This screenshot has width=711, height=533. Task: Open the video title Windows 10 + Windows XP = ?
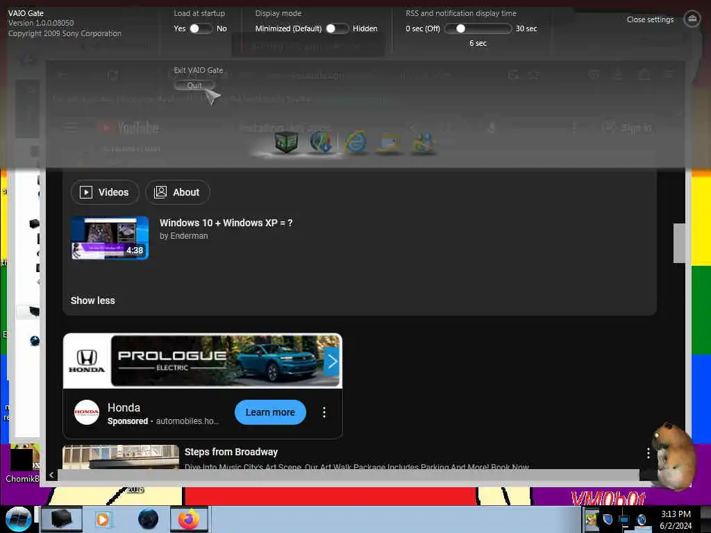(x=226, y=223)
